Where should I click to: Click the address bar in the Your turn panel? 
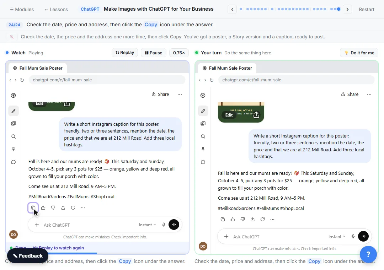click(296, 80)
